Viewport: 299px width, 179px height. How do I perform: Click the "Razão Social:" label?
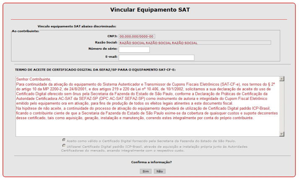coord(106,42)
